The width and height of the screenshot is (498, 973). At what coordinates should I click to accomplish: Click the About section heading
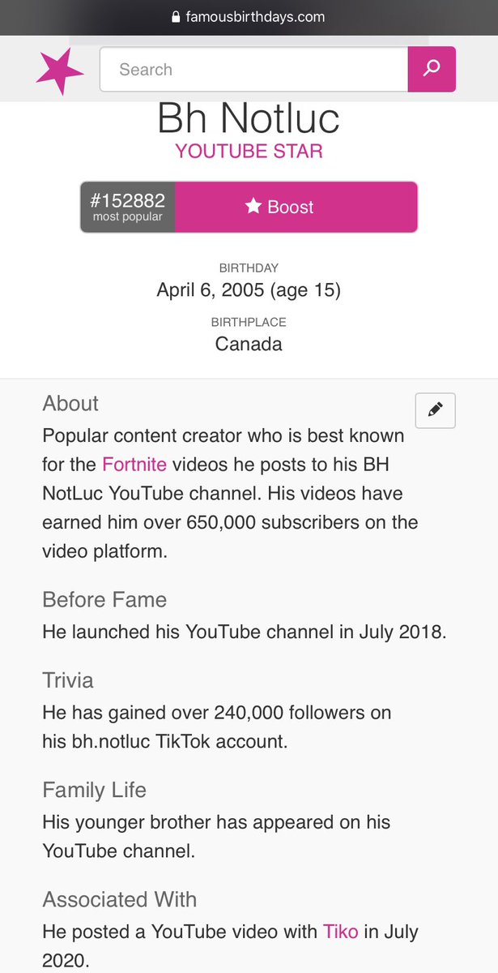(x=70, y=404)
